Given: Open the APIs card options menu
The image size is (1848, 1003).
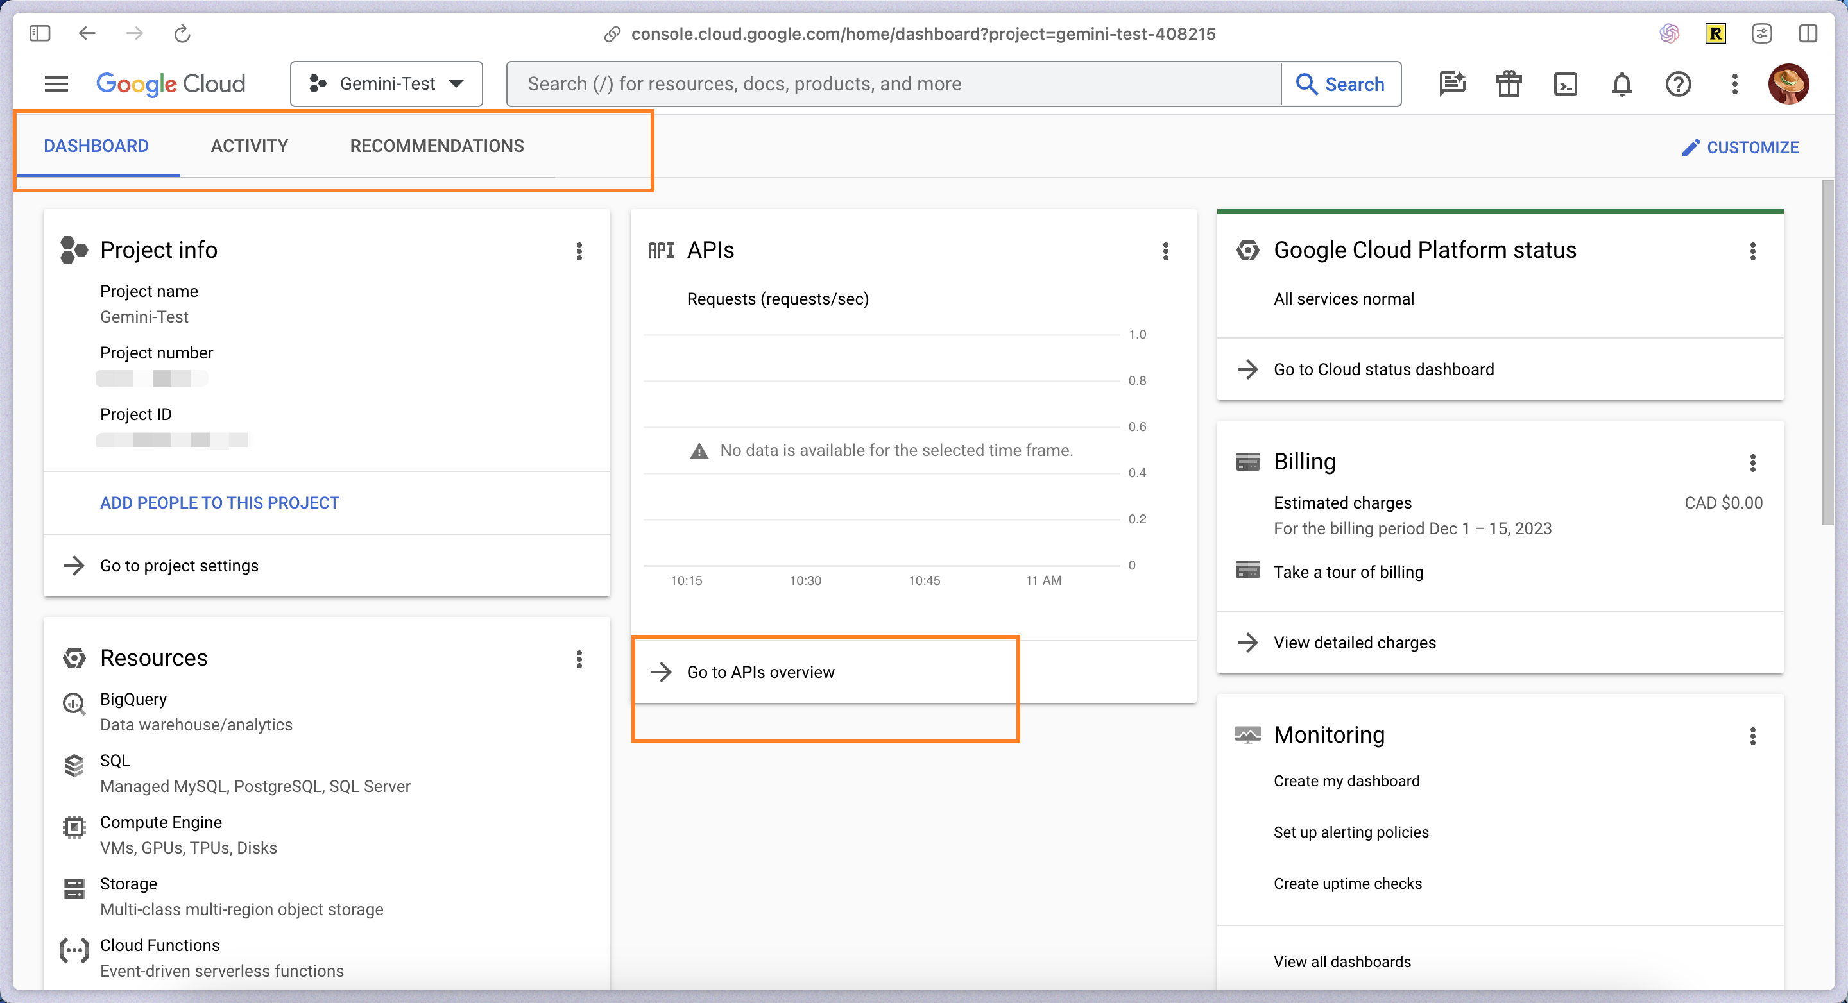Looking at the screenshot, I should click(x=1166, y=251).
